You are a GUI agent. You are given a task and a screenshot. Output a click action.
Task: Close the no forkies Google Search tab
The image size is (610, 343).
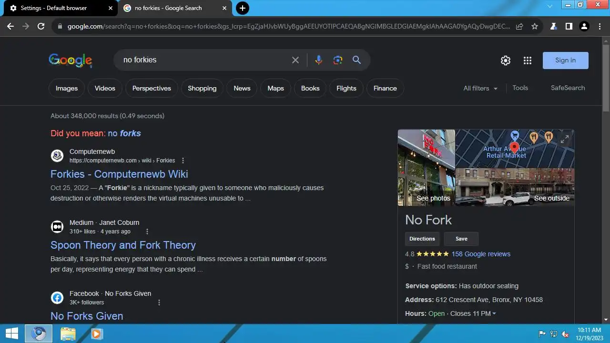(x=224, y=8)
